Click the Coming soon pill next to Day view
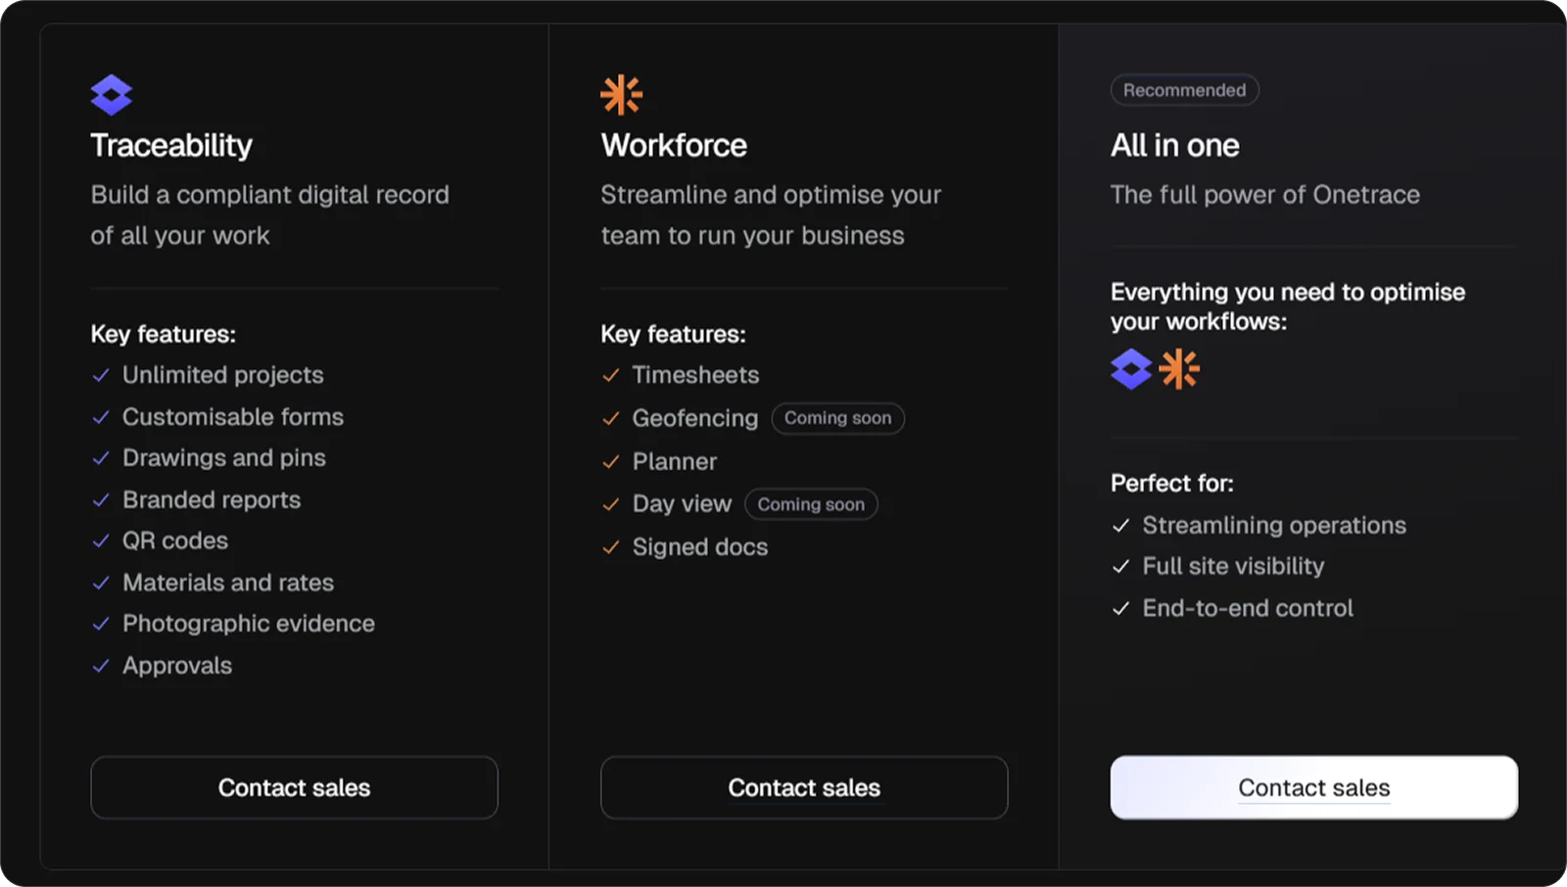The height and width of the screenshot is (887, 1567). coord(811,503)
